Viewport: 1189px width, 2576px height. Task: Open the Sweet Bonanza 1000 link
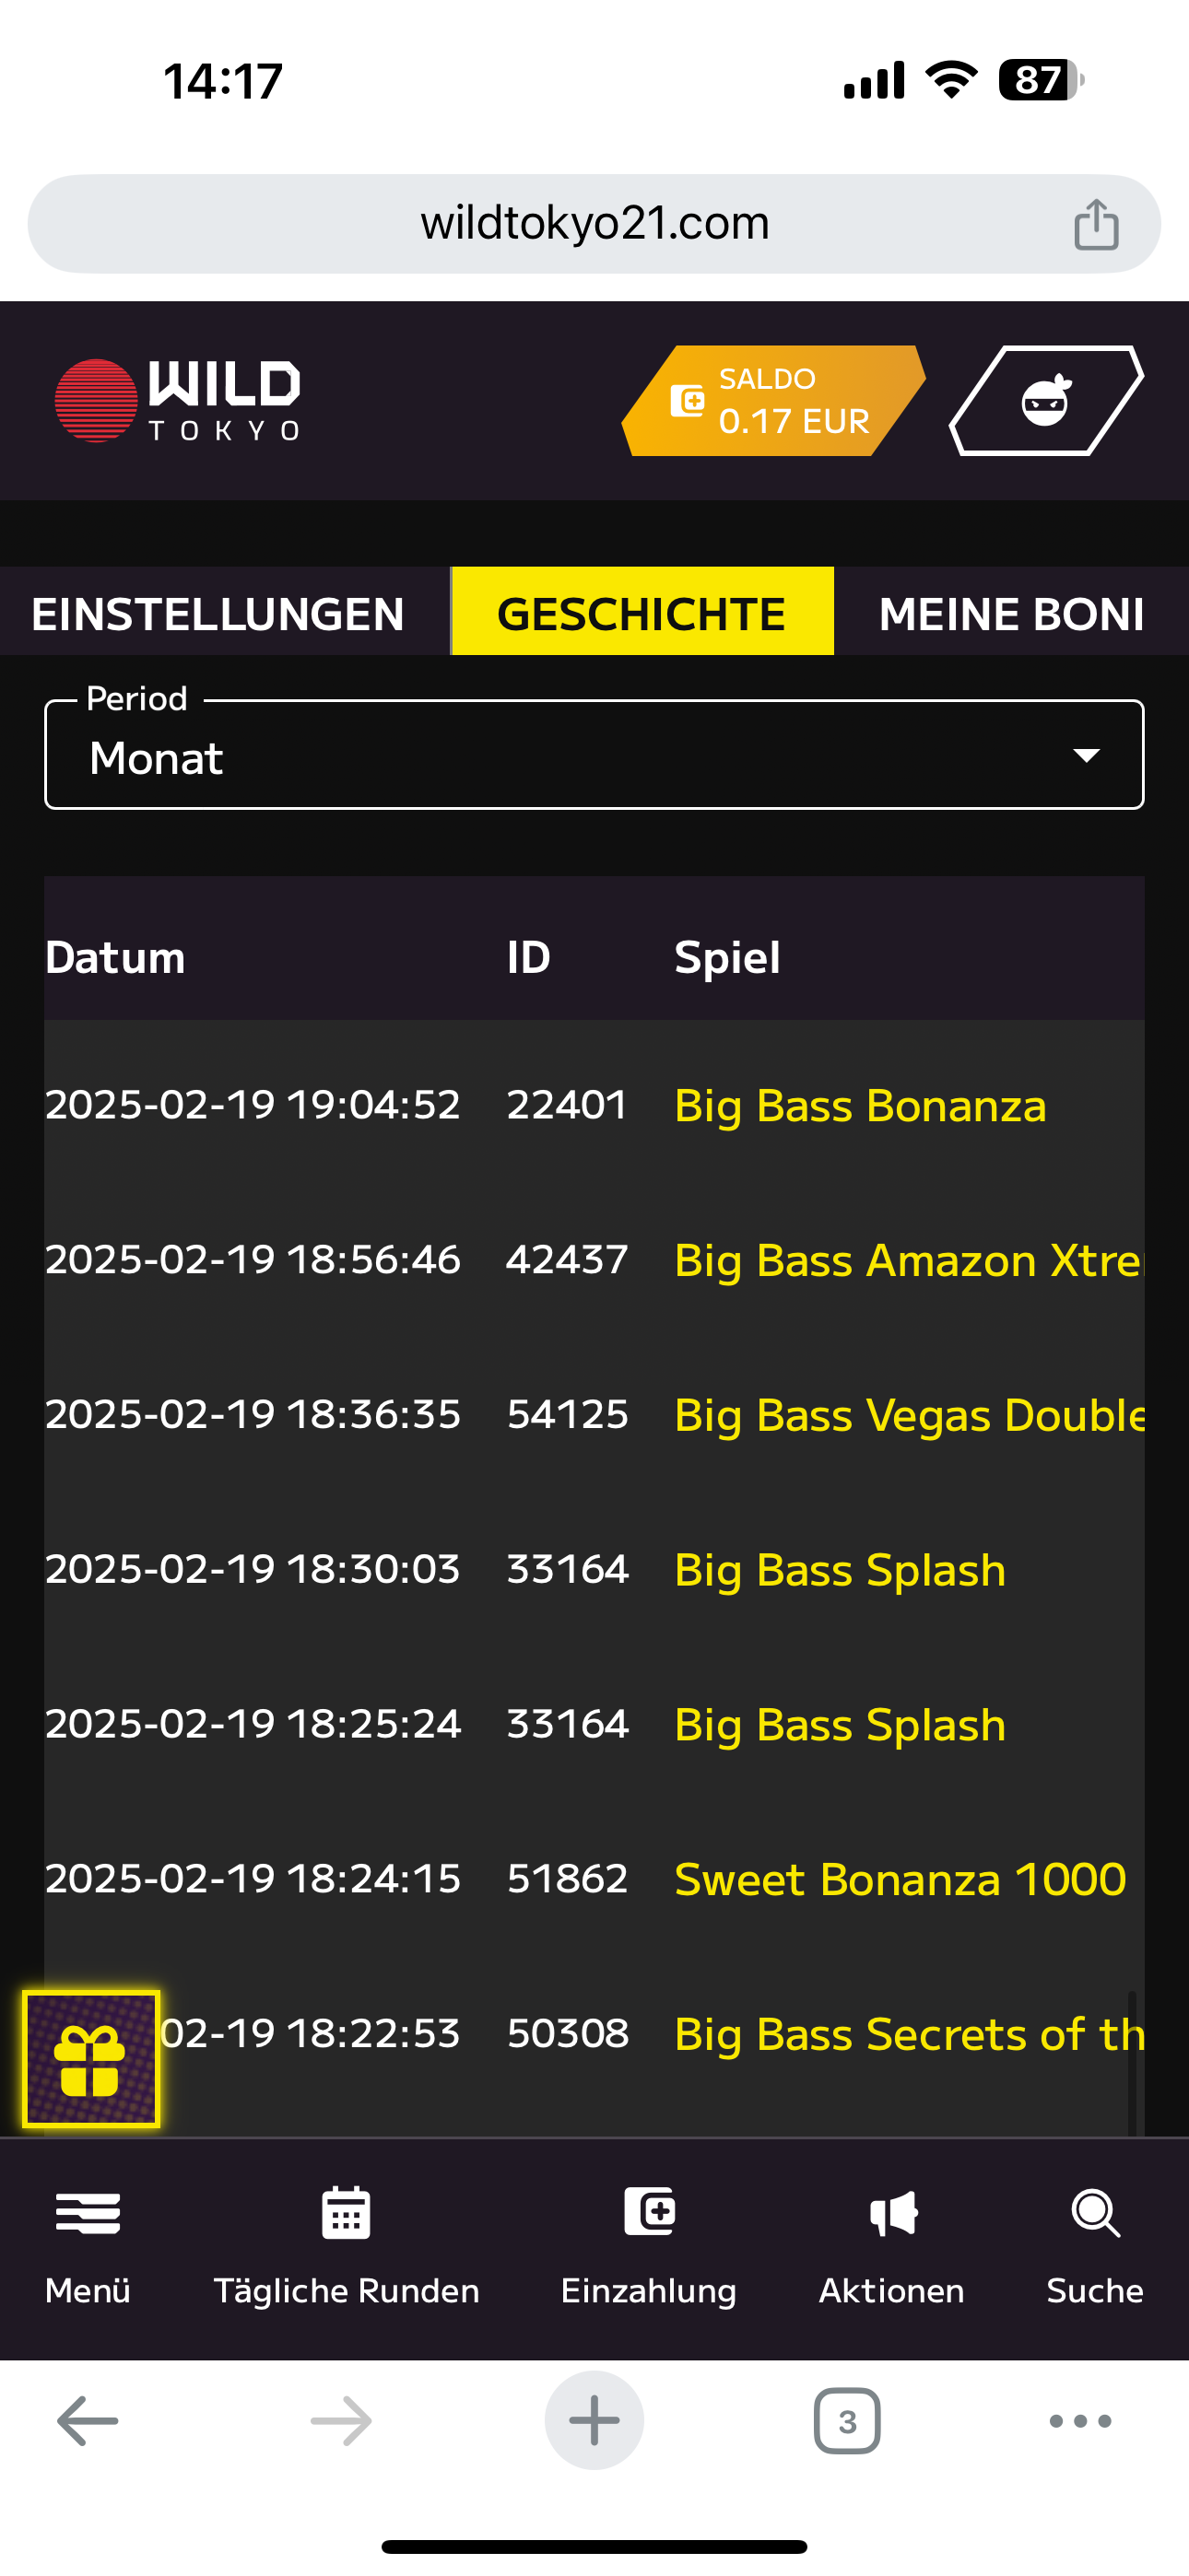[x=900, y=1879]
